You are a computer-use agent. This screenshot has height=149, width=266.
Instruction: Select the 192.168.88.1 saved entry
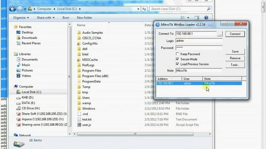coord(199,83)
